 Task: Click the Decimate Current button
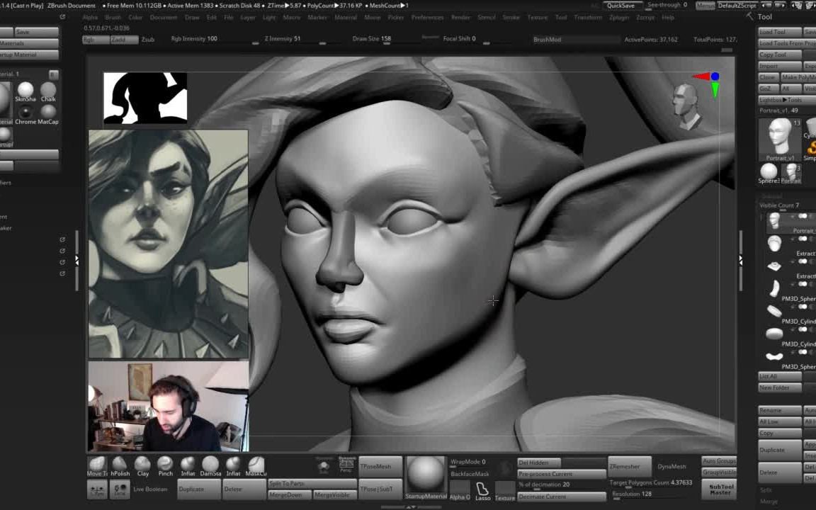click(x=562, y=497)
